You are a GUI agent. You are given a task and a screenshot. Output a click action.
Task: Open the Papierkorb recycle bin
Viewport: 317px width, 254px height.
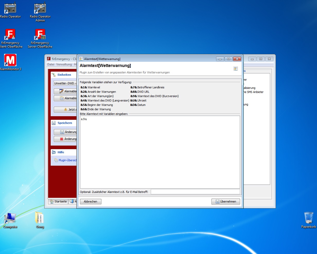pyautogui.click(x=309, y=218)
